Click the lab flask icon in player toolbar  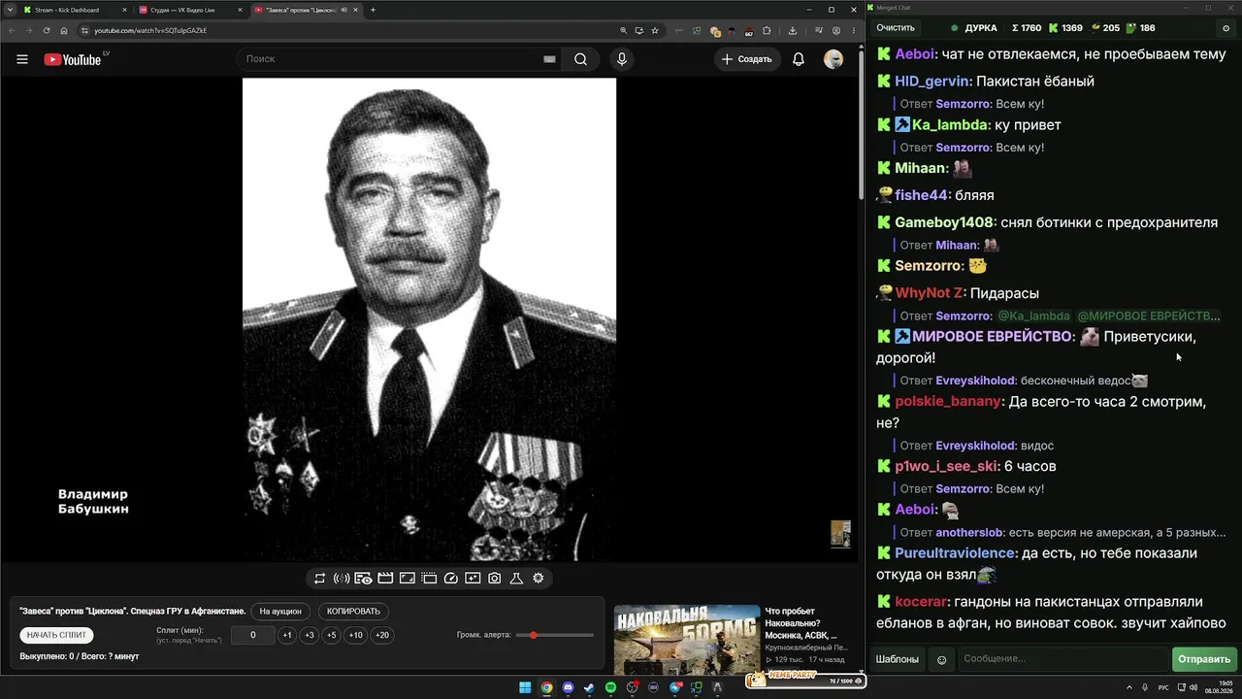point(516,579)
